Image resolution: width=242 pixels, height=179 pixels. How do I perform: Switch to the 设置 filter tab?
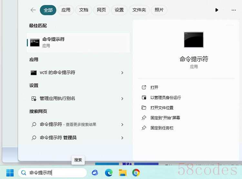click(x=119, y=10)
